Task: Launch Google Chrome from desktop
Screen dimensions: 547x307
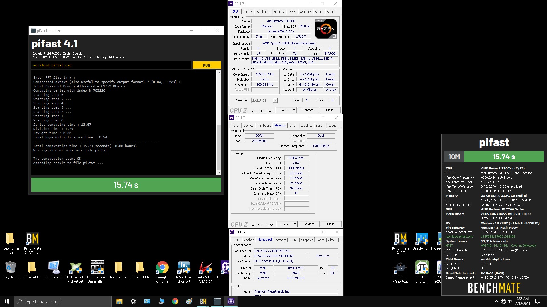Action: click(x=162, y=272)
